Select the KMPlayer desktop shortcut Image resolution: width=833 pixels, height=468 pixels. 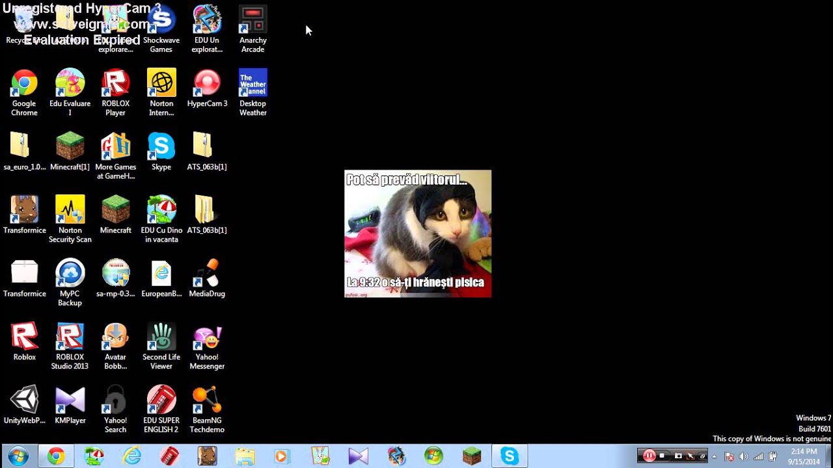(70, 405)
